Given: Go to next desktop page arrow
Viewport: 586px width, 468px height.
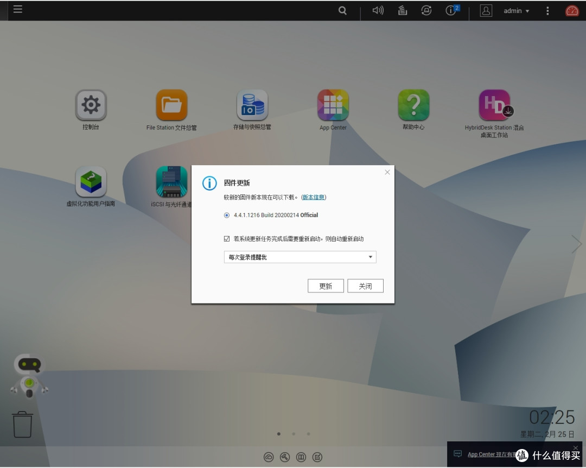Looking at the screenshot, I should click(x=577, y=244).
